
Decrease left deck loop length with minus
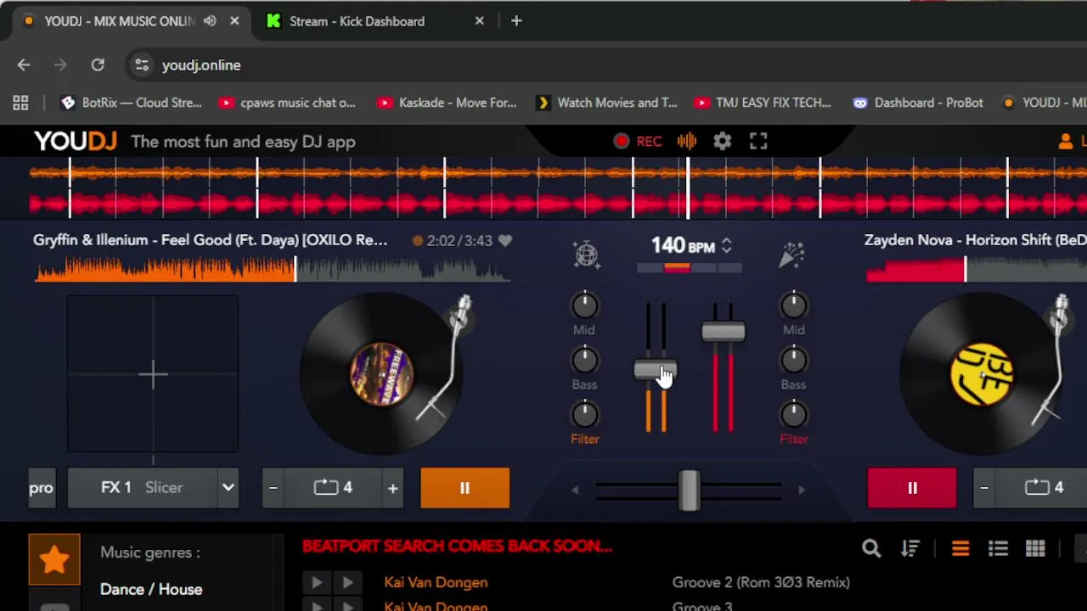[273, 488]
